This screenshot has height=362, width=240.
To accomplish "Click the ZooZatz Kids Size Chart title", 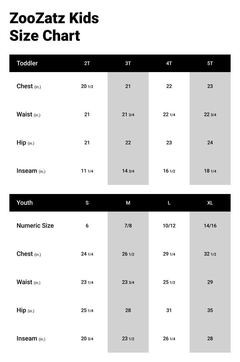I will (x=54, y=27).
